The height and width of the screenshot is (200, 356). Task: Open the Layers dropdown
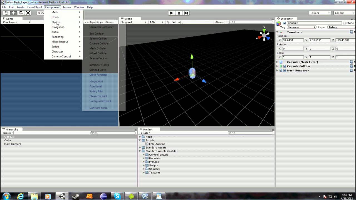pos(320,13)
